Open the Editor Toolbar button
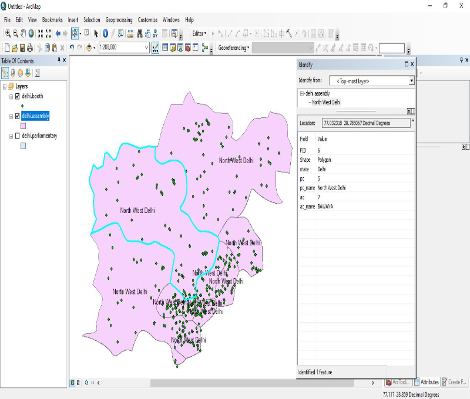This screenshot has height=399, width=470. pos(156,48)
